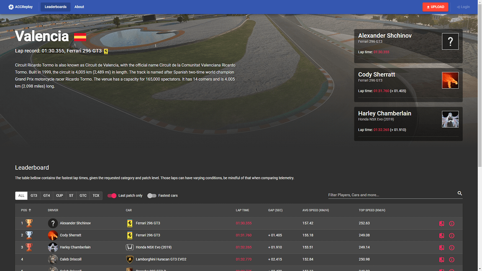This screenshot has width=482, height=271.
Task: Select the GT3 category filter
Action: point(34,196)
